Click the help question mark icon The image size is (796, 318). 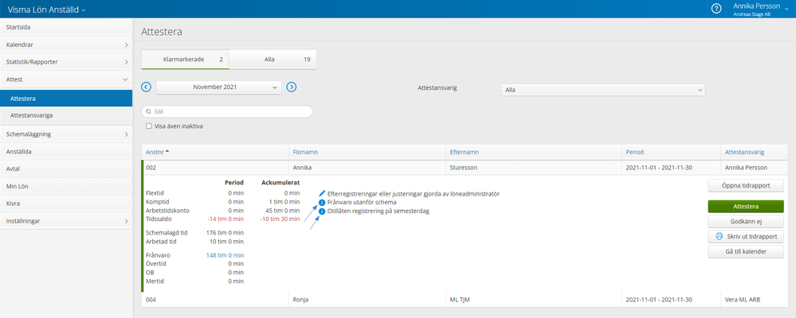pos(716,8)
